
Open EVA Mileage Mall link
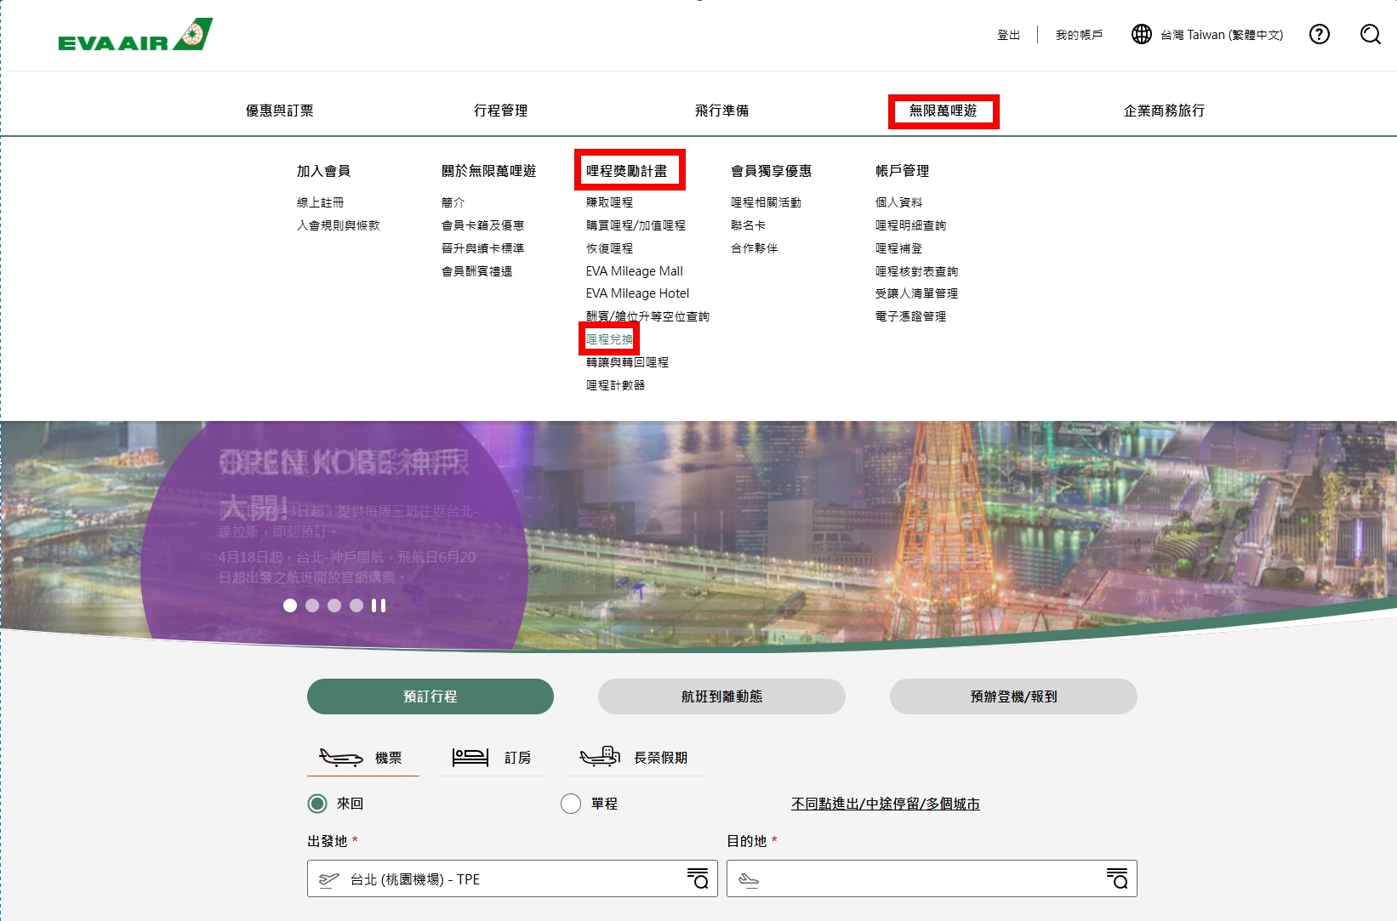pos(634,271)
